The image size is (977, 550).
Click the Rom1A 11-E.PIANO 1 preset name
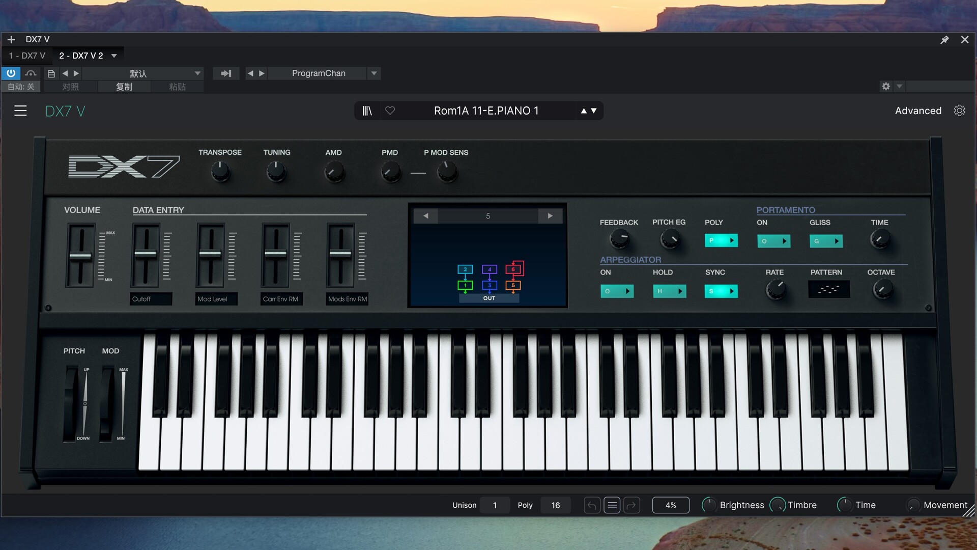tap(486, 111)
